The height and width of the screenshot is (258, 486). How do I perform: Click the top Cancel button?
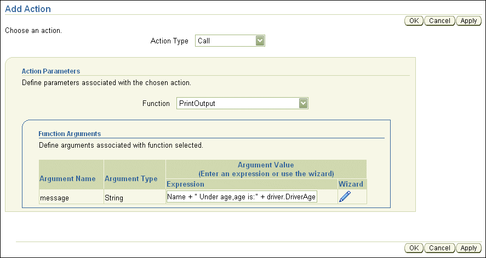pyautogui.click(x=439, y=21)
